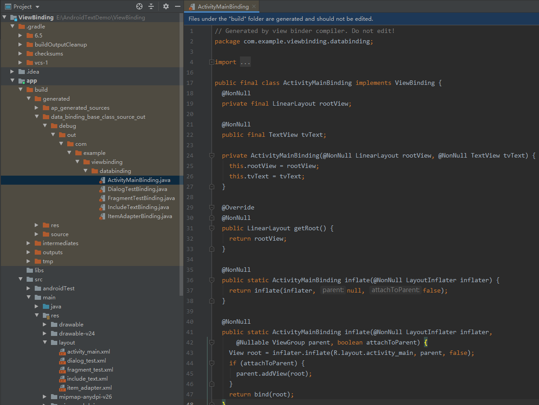Click the ActivityMainBinding.java file icon
The width and height of the screenshot is (539, 405).
coord(102,180)
